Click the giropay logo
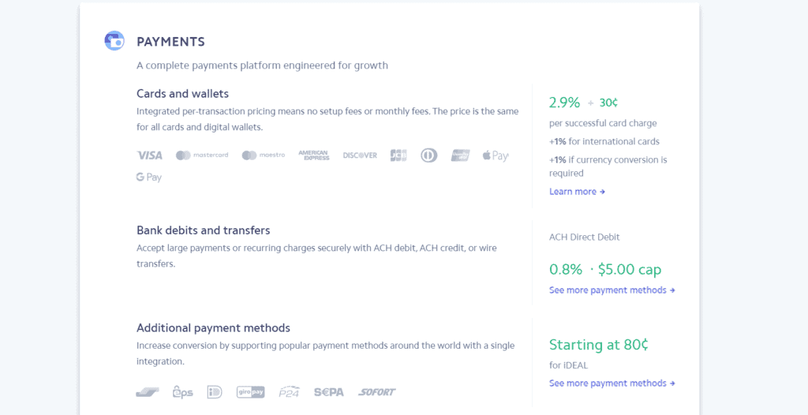Viewport: 808px width, 415px height. (x=250, y=392)
